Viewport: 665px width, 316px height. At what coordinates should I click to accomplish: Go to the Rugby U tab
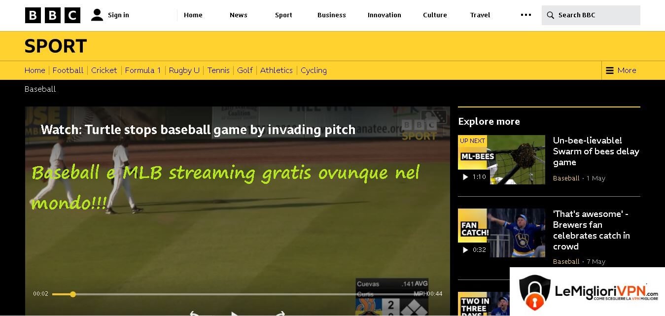point(184,70)
